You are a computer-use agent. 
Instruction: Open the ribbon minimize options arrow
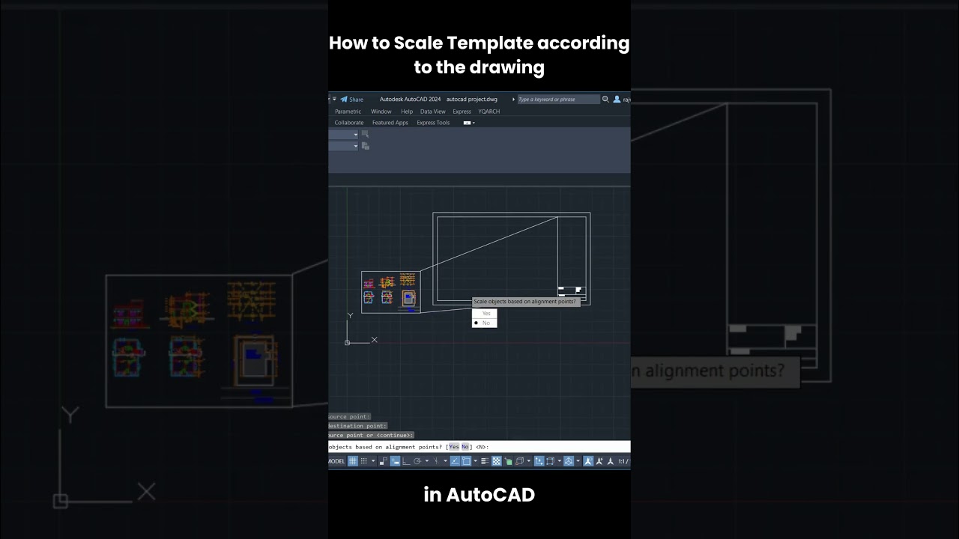pos(474,123)
